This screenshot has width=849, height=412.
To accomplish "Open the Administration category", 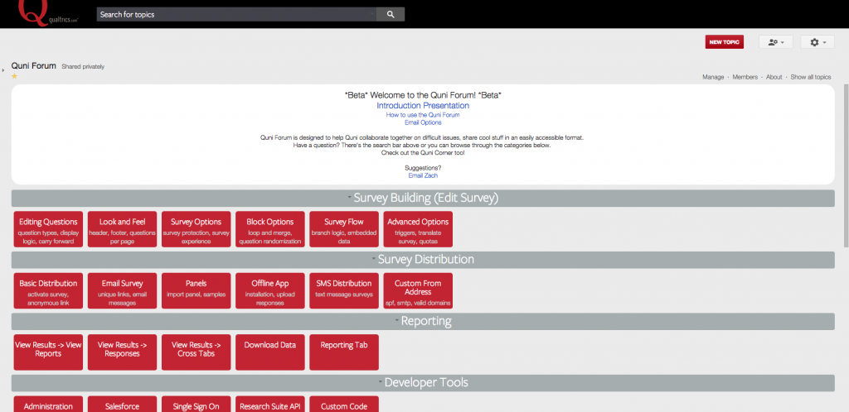I will (x=48, y=404).
